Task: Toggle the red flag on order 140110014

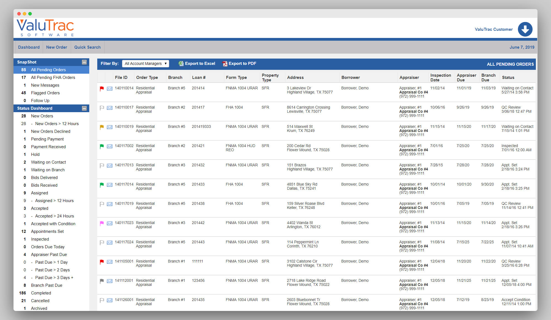Action: [101, 89]
